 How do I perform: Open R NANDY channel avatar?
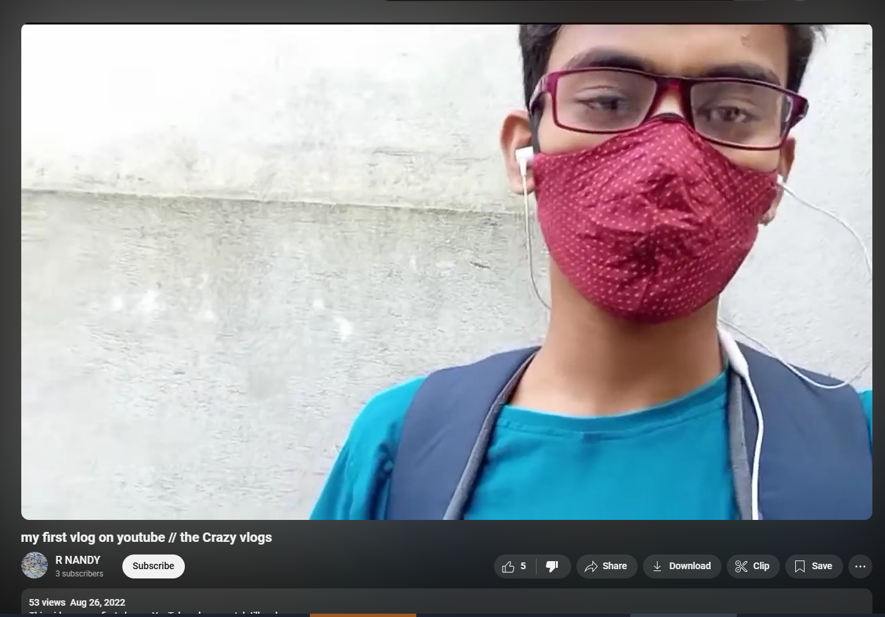click(35, 566)
